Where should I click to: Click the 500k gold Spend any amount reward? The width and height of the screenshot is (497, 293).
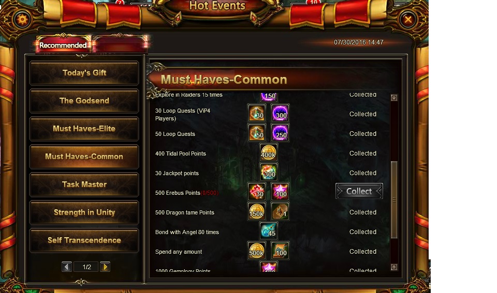coord(256,251)
